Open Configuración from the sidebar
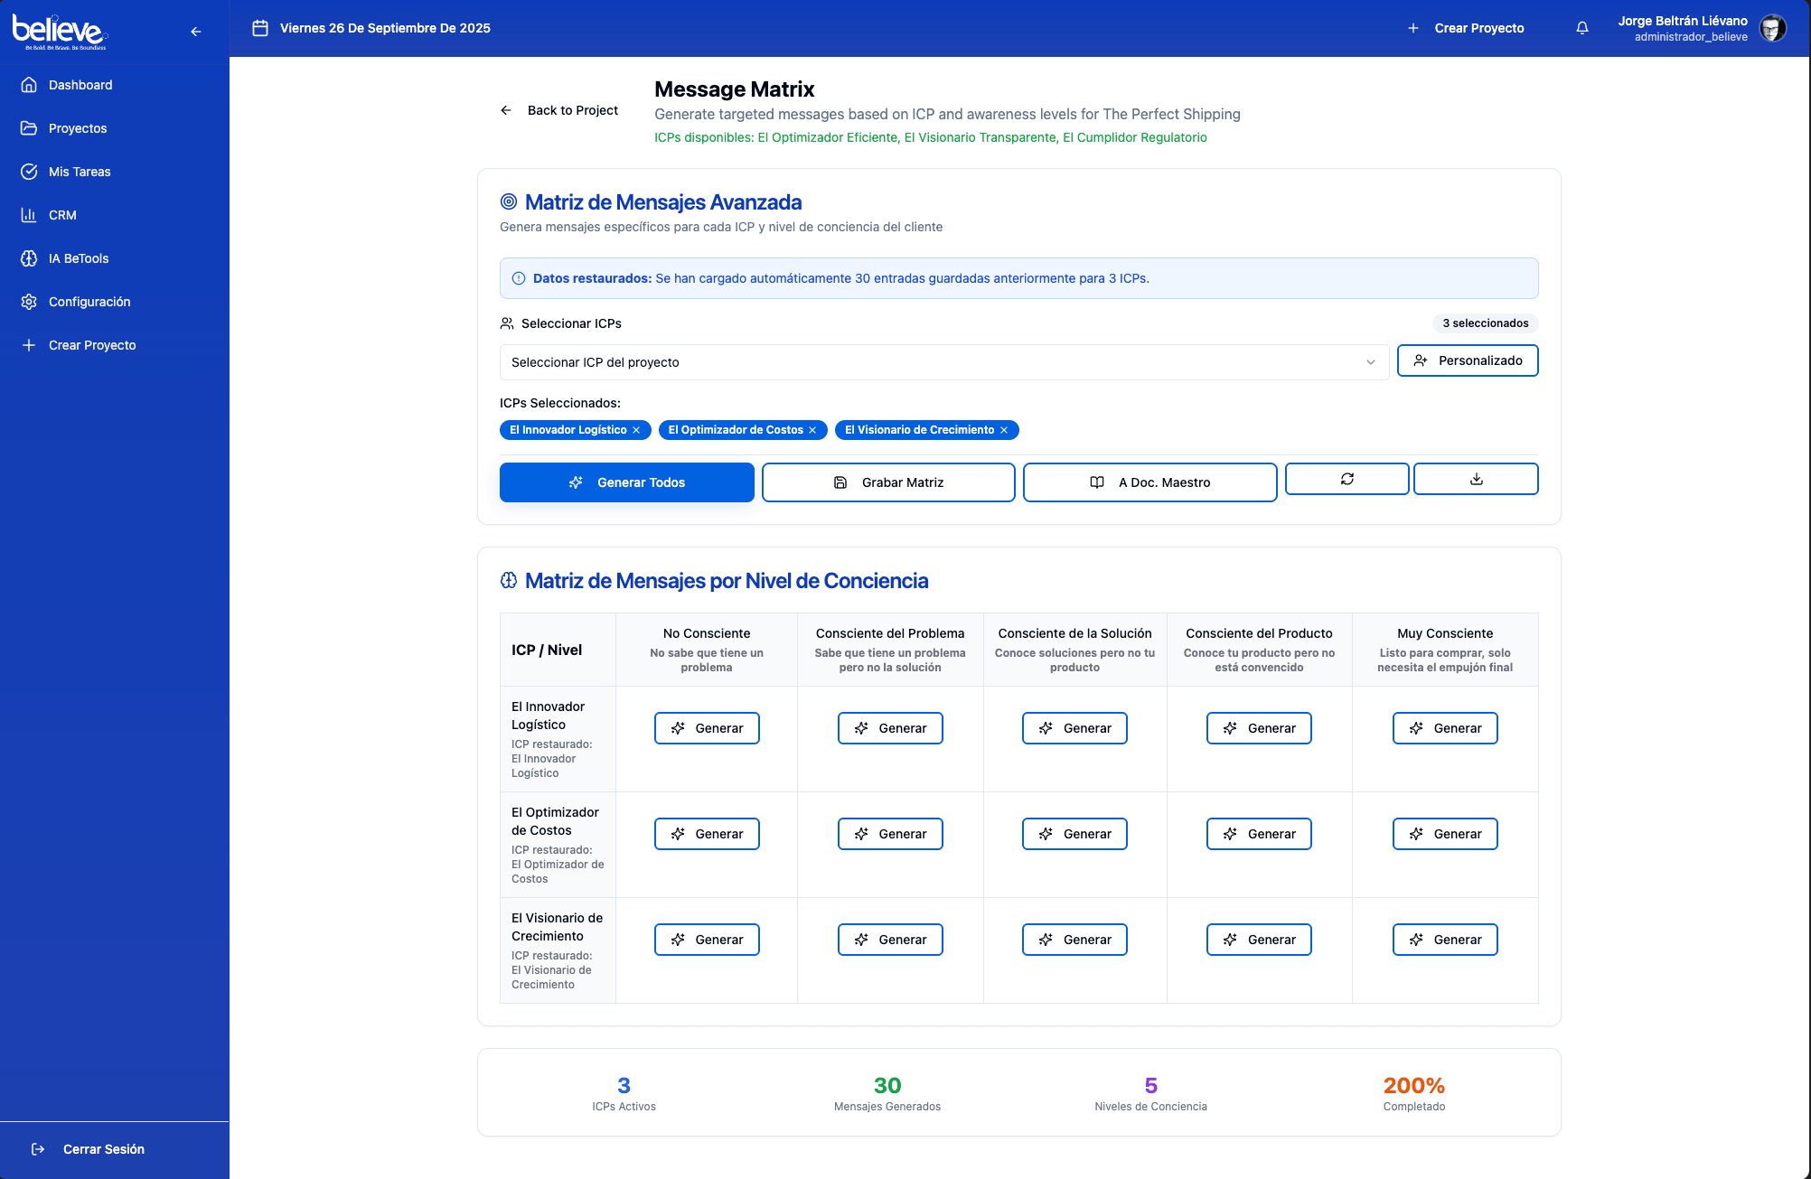Screen dimensions: 1811x1179 89,302
